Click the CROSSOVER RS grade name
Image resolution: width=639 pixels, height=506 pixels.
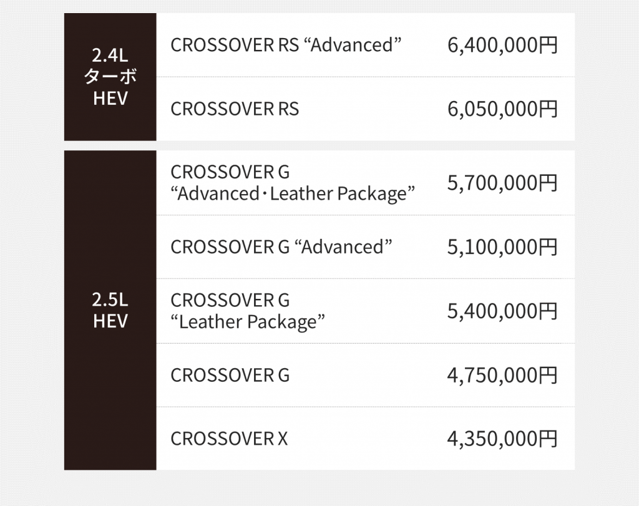tap(235, 109)
